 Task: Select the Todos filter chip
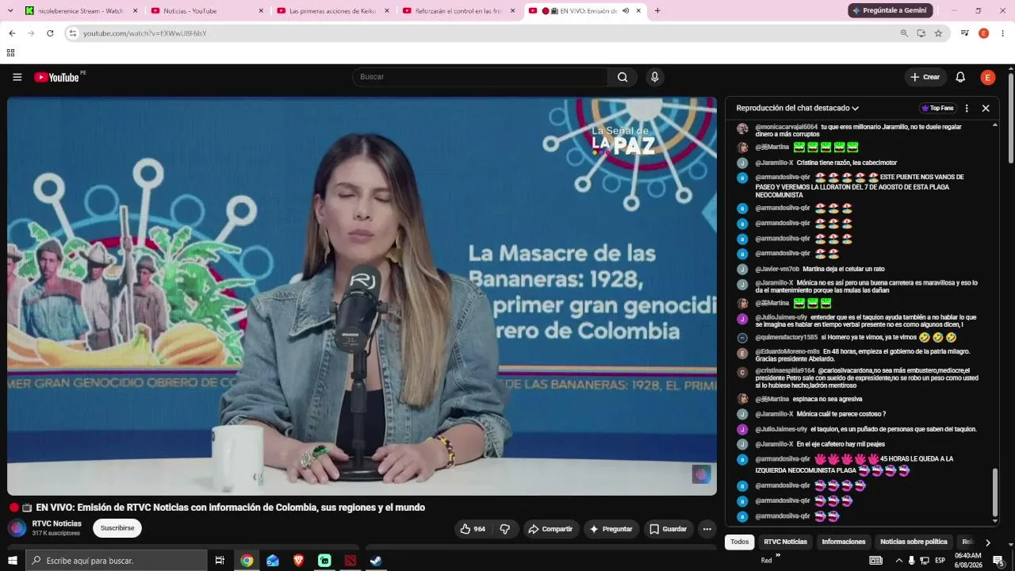point(739,542)
